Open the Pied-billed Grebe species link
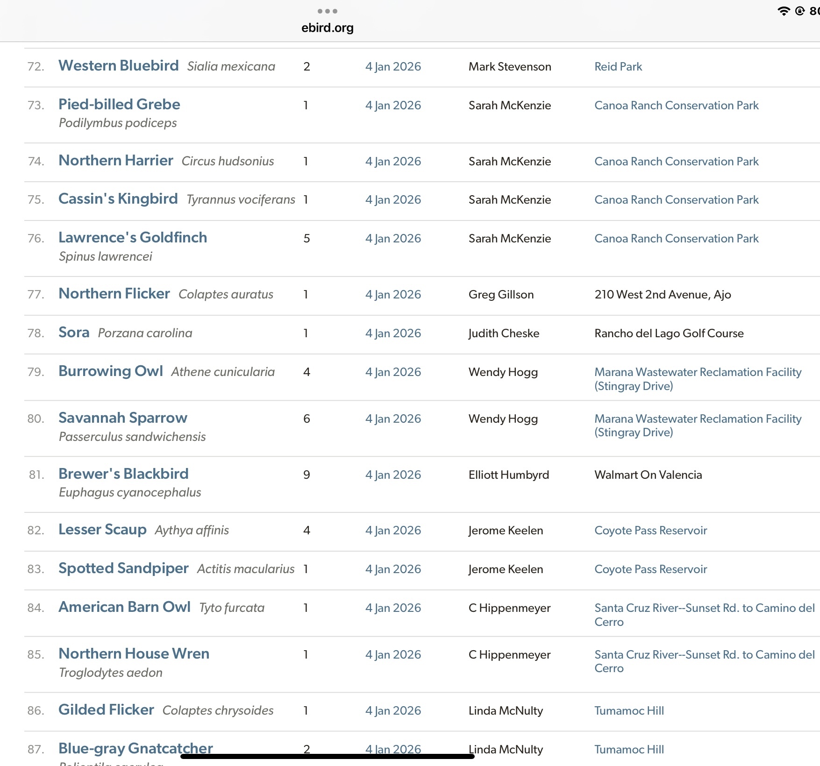Viewport: 820px width, 766px height. point(119,105)
